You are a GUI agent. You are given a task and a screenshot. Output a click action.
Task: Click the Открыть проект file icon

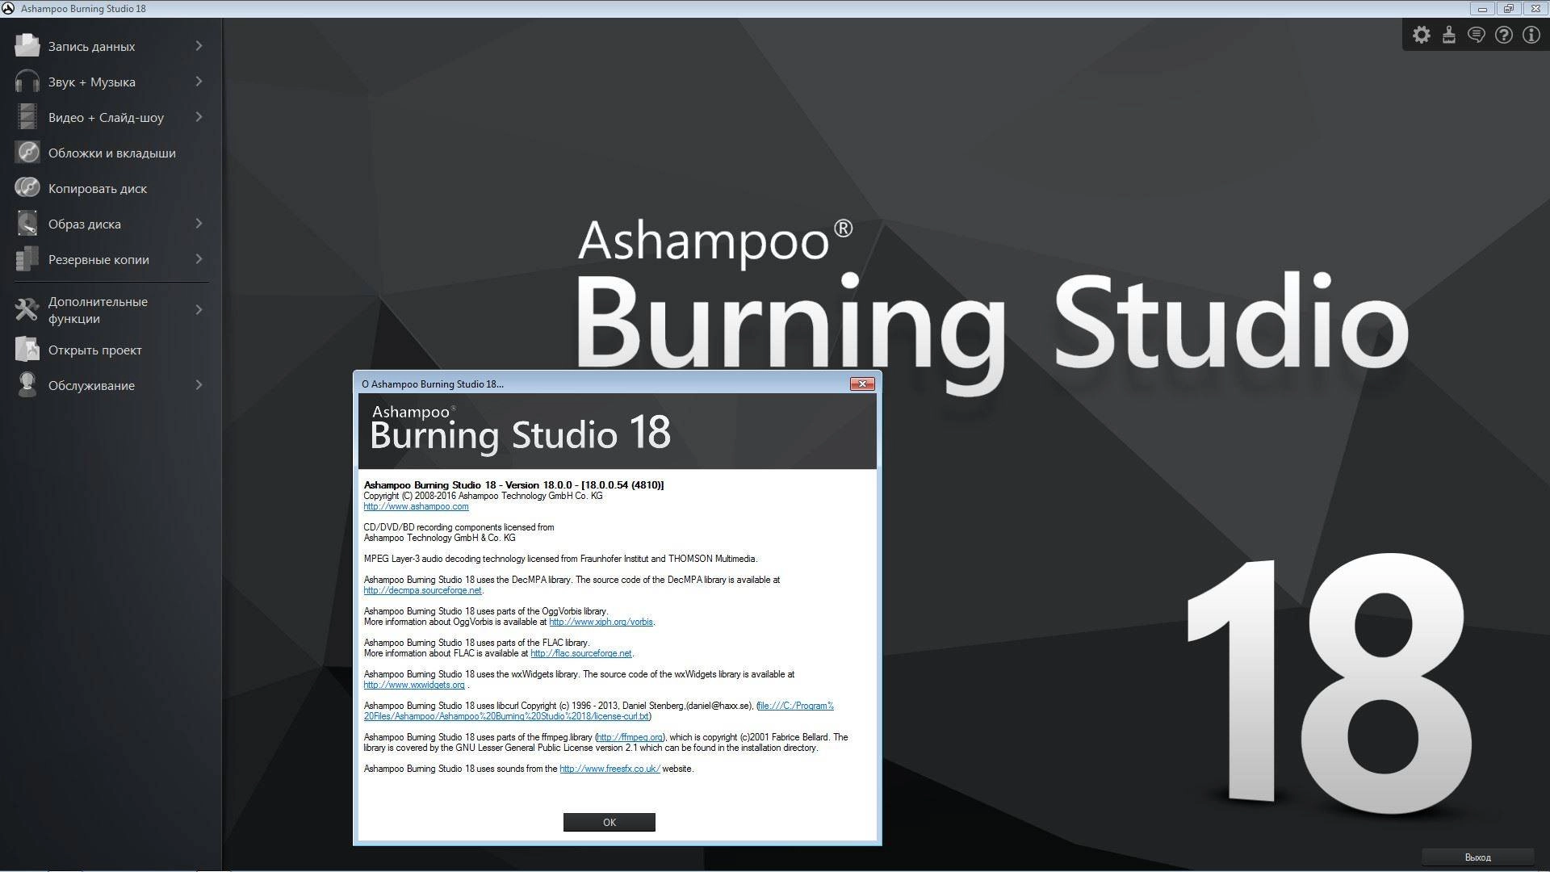click(27, 349)
